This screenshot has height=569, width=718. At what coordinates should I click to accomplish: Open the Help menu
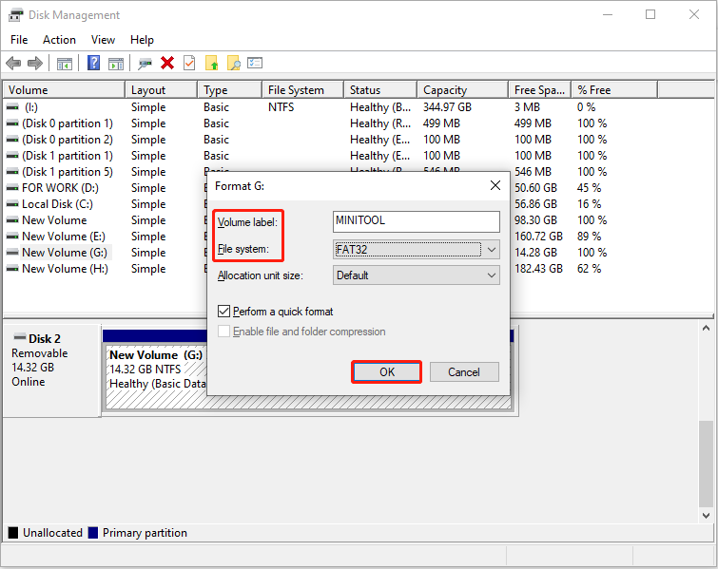[142, 40]
